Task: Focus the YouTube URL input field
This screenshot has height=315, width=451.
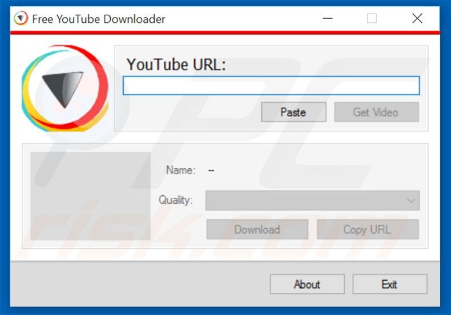Action: coord(271,86)
